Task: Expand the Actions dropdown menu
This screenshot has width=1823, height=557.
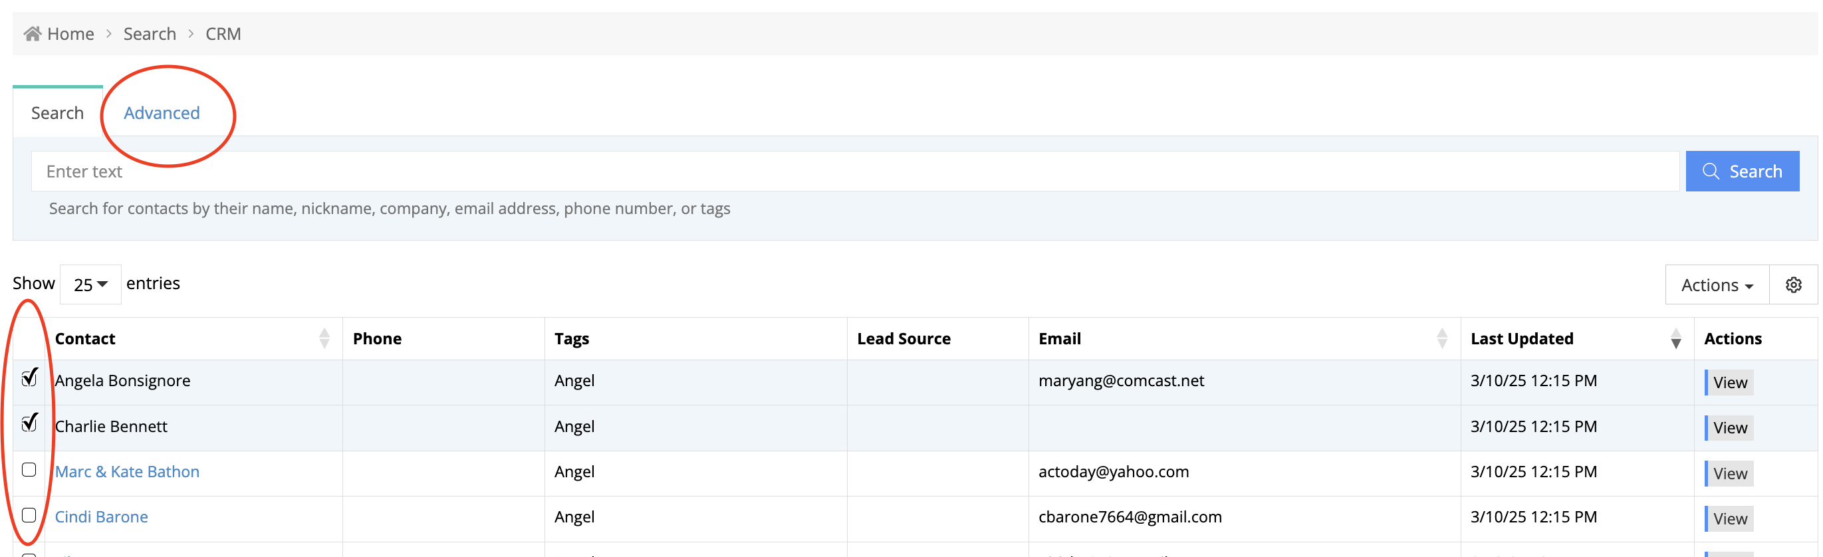Action: pos(1717,284)
